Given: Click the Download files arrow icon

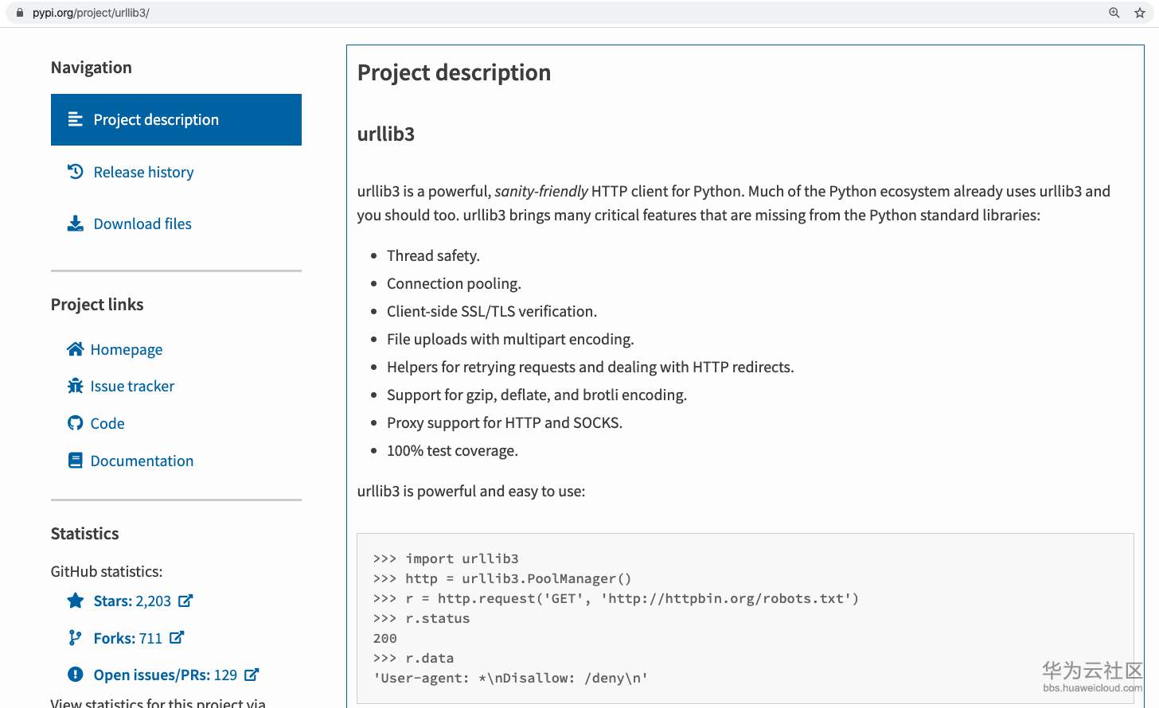Looking at the screenshot, I should tap(76, 224).
